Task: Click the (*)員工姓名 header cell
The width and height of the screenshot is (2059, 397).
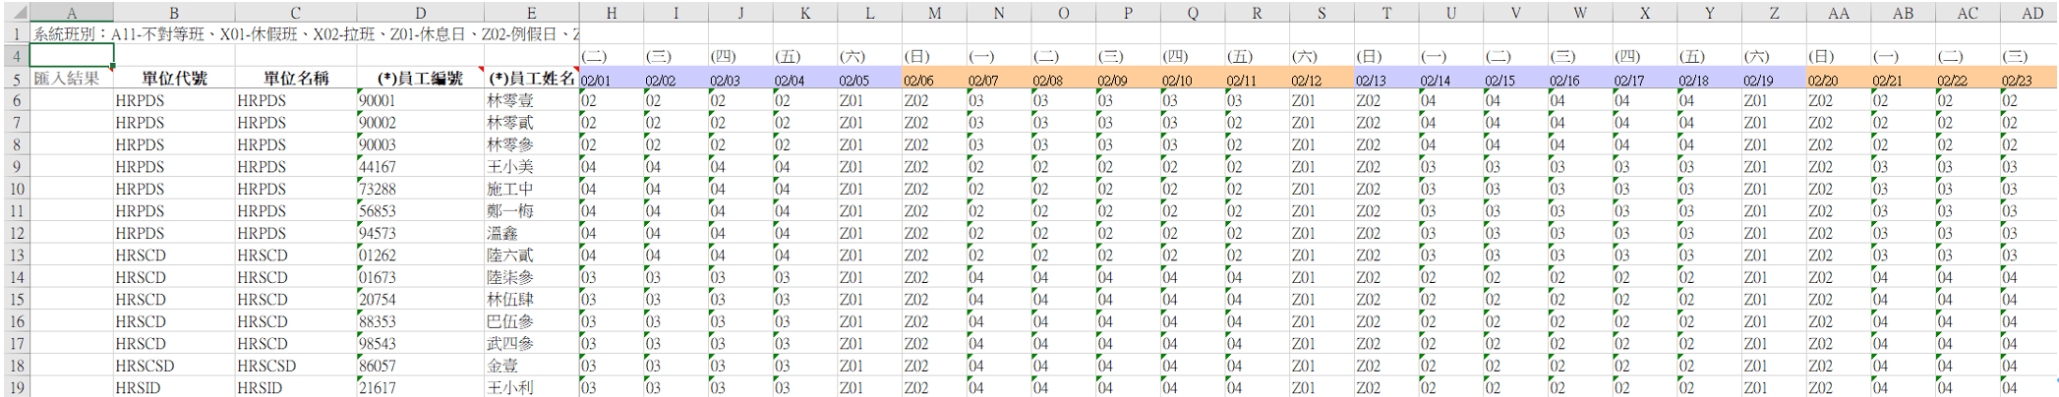Action: (x=531, y=79)
